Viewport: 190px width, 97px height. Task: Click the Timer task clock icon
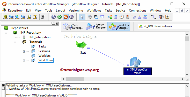(122, 17)
